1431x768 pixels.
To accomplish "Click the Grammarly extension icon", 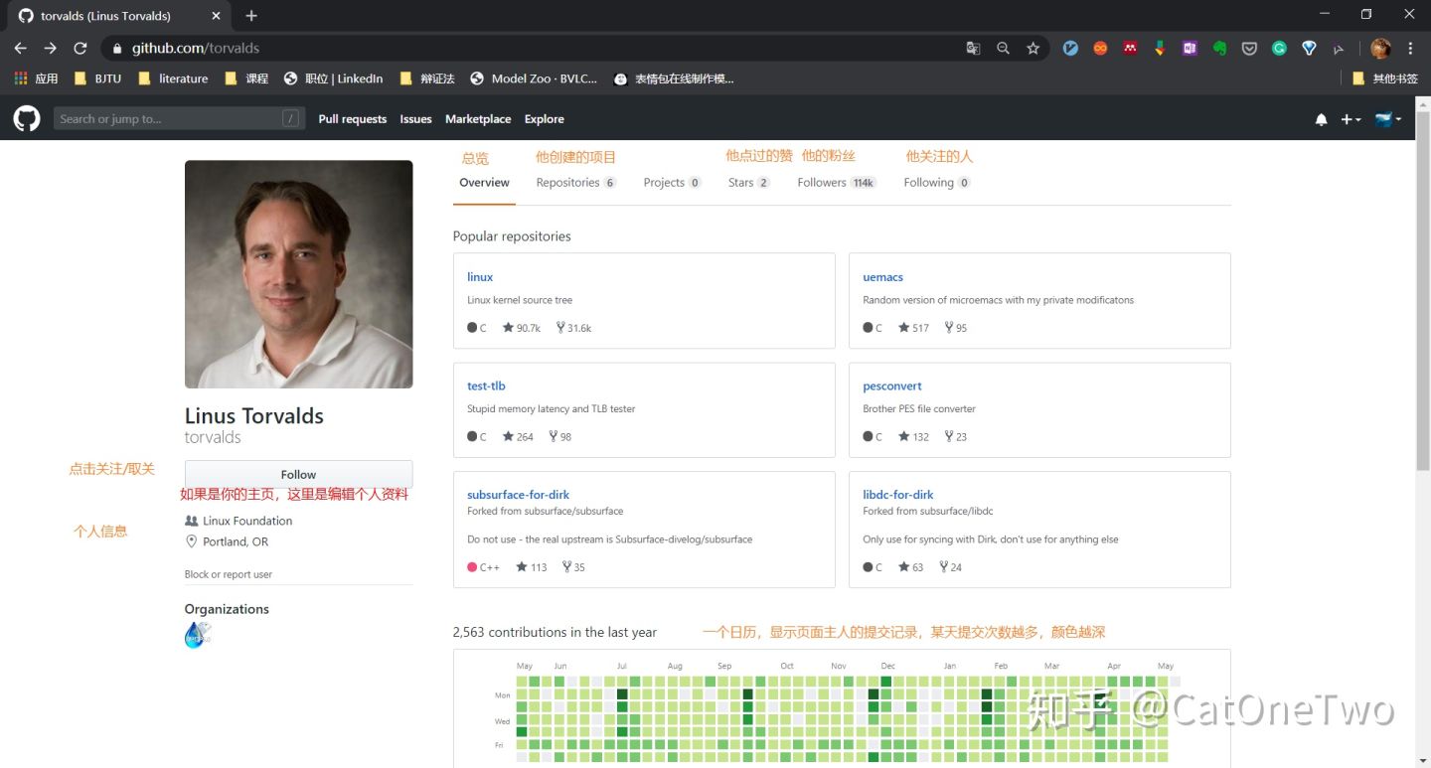I will [1279, 48].
